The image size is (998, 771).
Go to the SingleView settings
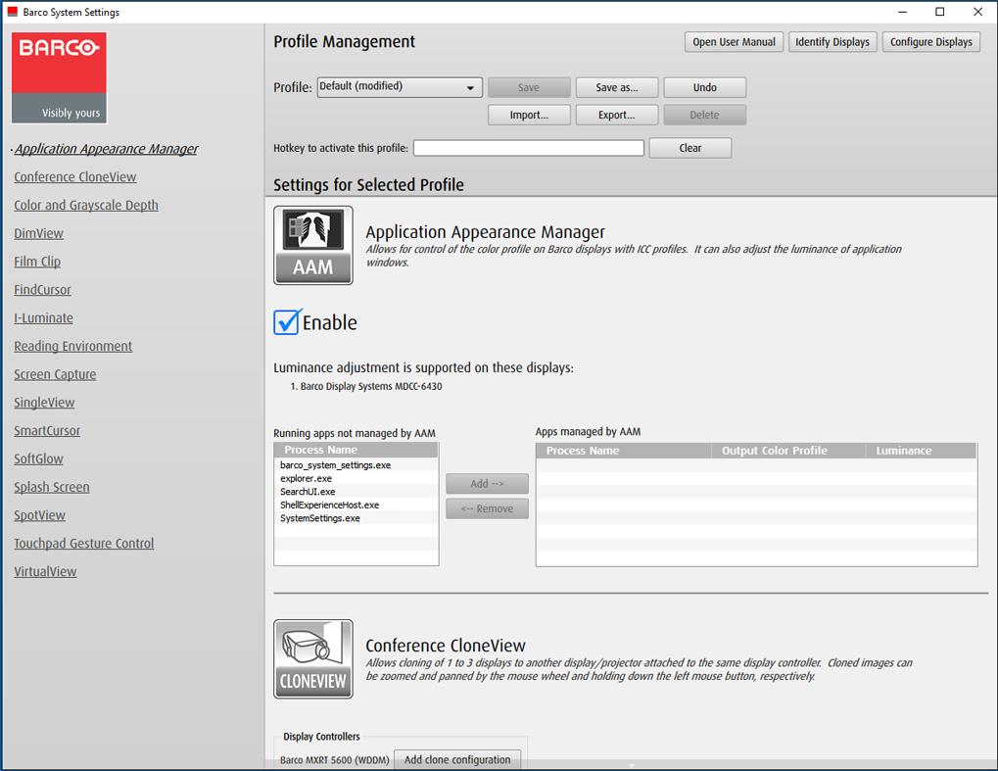point(44,403)
